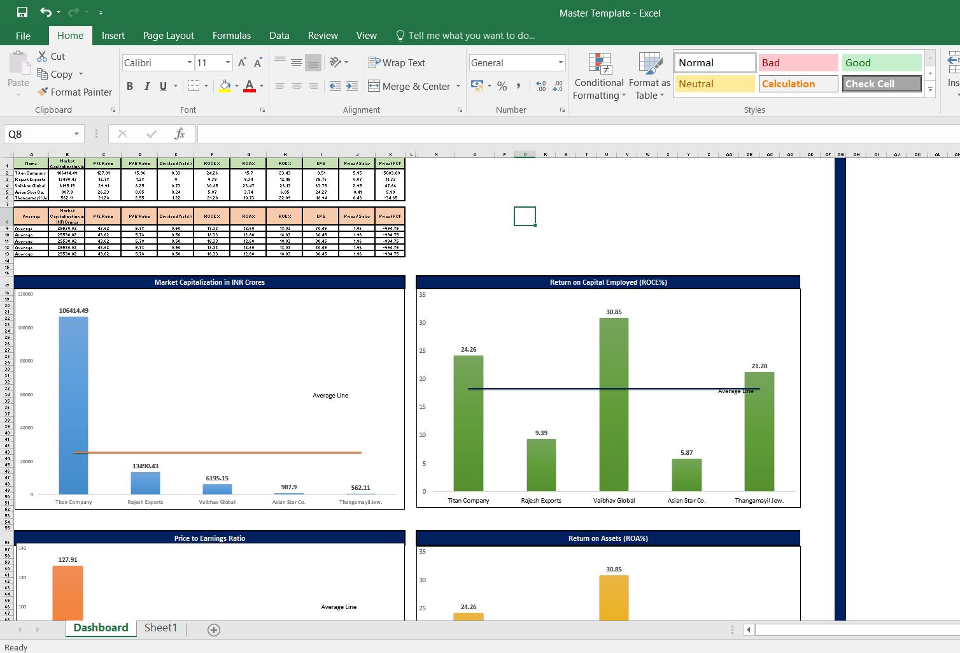Insert function using fx button
960x653 pixels.
[x=180, y=134]
